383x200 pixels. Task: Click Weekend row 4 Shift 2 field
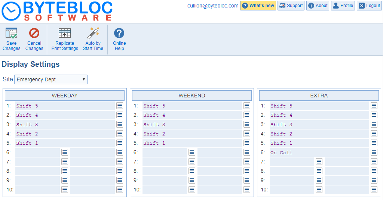192,134
